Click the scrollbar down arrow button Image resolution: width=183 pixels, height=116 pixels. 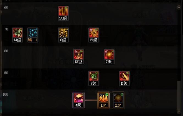179,112
